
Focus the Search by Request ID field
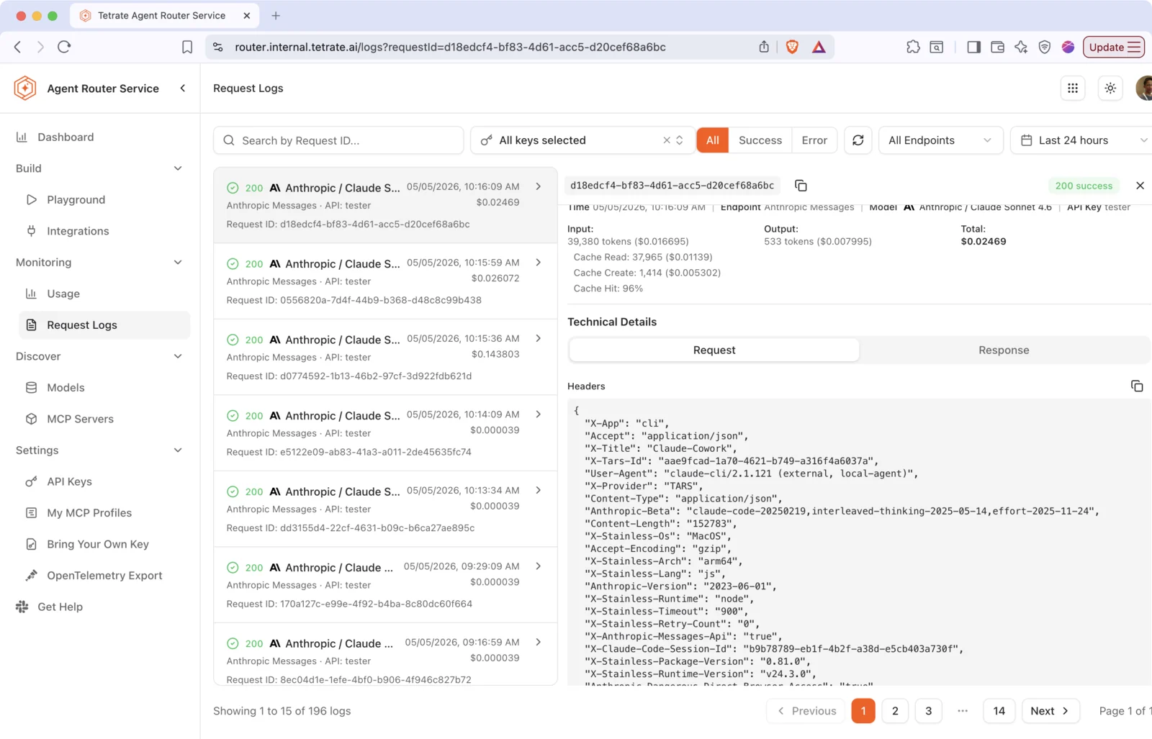pos(338,140)
